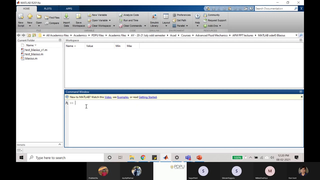320x180 pixels.
Task: Open address bar path history dropdown
Action: 296,35
